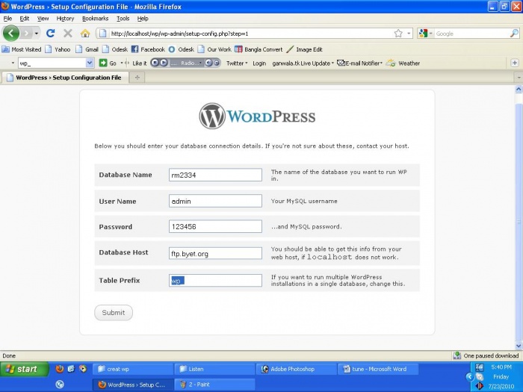Open the Bookmarks menu
The height and width of the screenshot is (392, 523).
tap(96, 19)
